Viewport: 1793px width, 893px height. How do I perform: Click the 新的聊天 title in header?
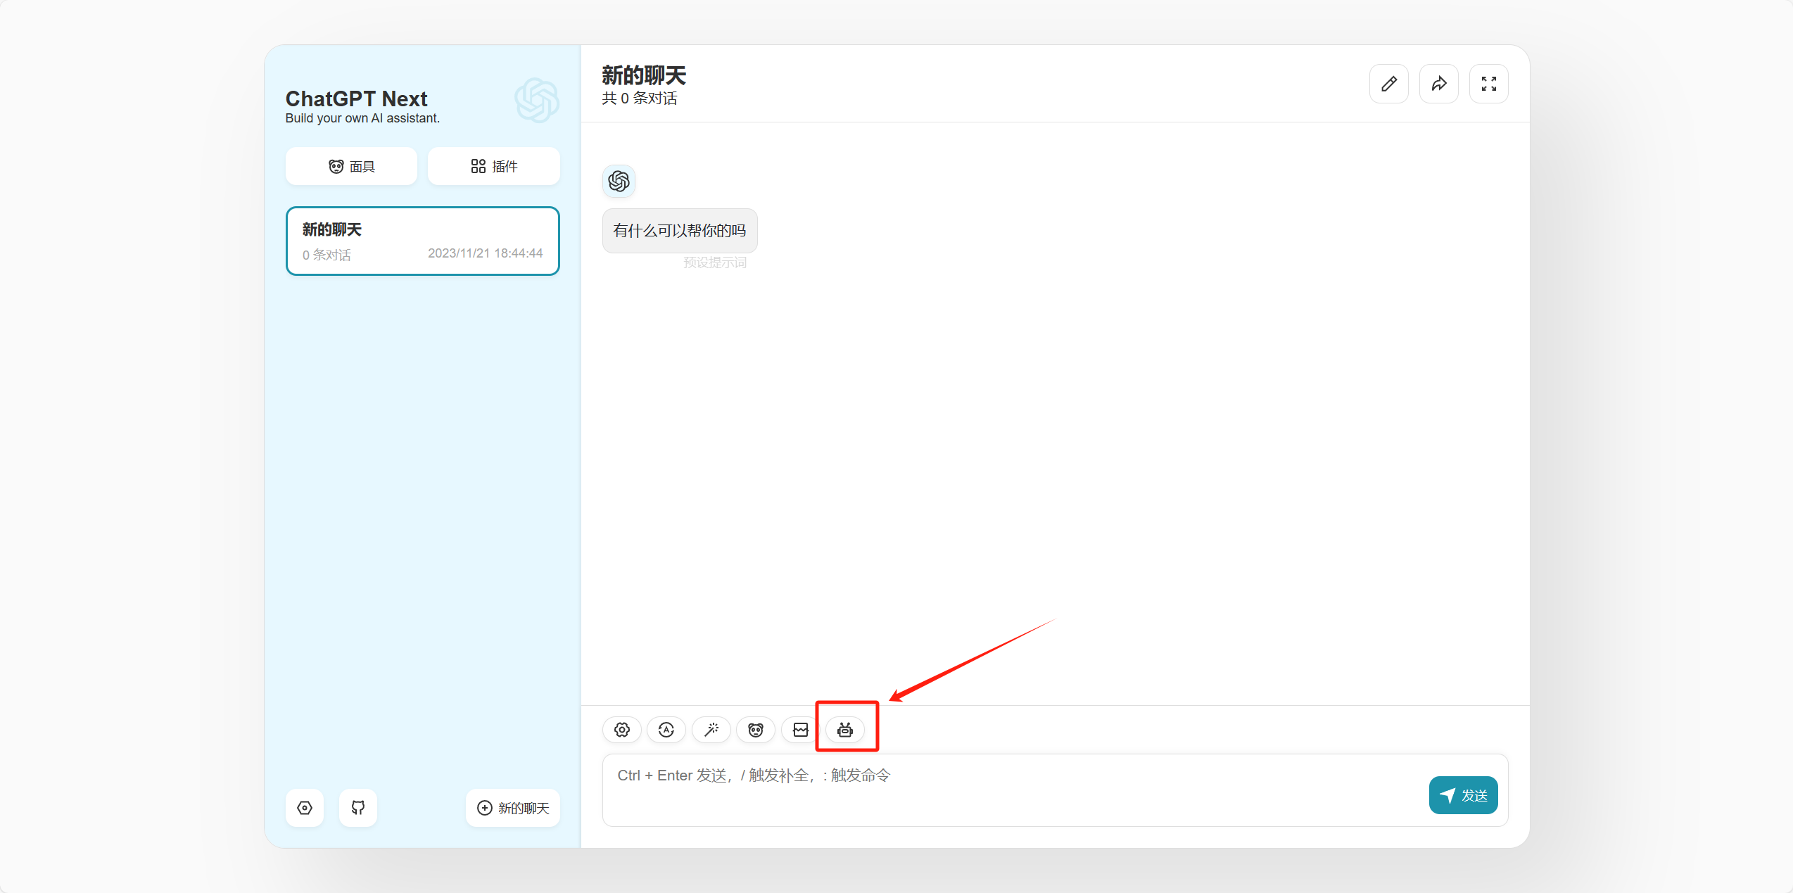click(x=643, y=75)
